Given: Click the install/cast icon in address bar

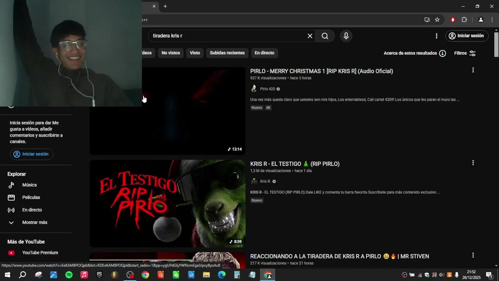Looking at the screenshot, I should point(427,20).
